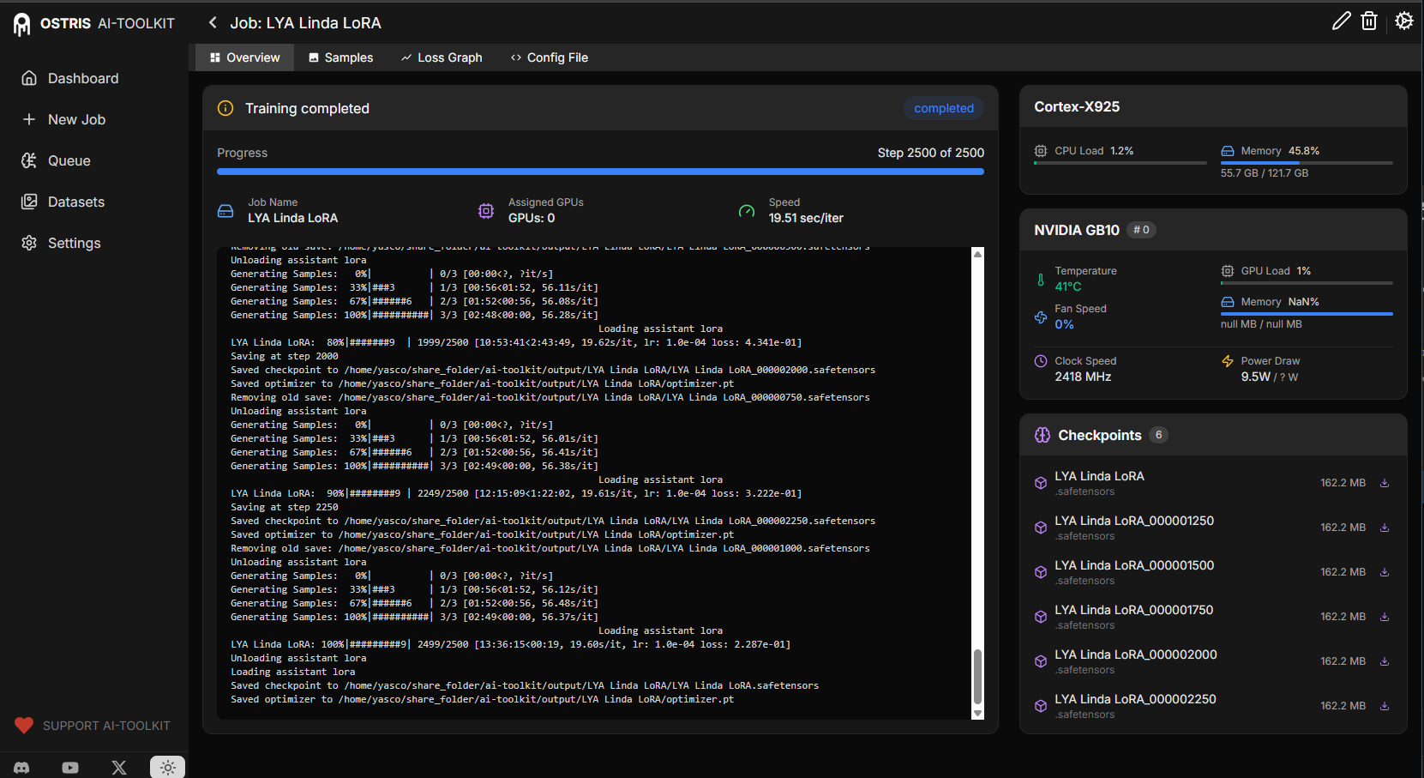Toggle the light theme with the sun icon
The height and width of the screenshot is (778, 1424).
coord(167,767)
